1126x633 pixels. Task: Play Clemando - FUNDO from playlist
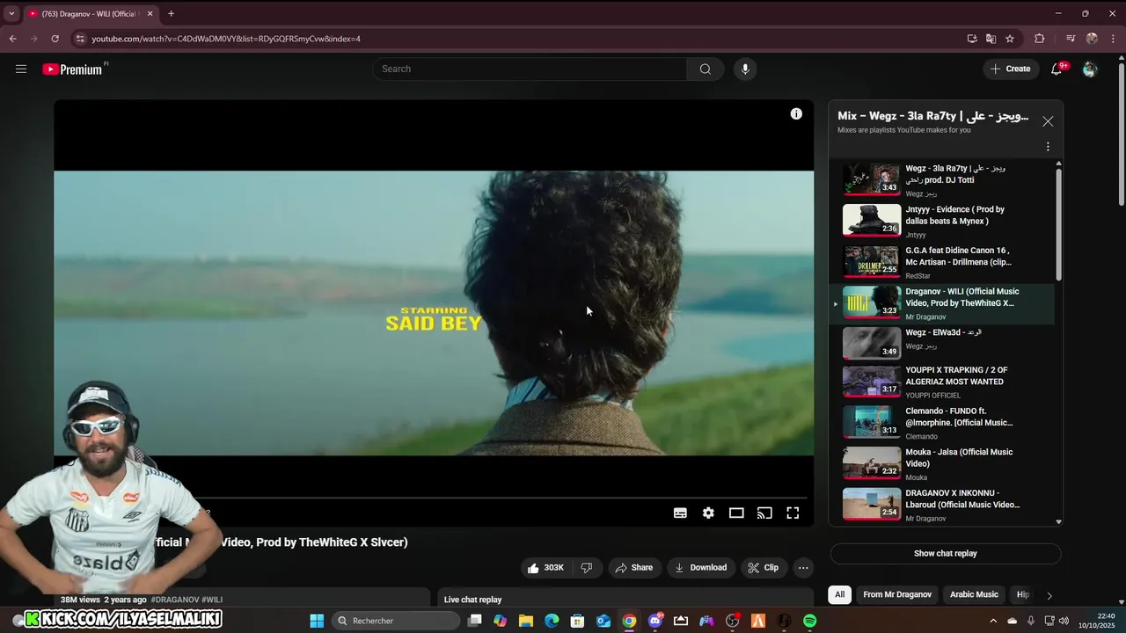click(x=941, y=422)
